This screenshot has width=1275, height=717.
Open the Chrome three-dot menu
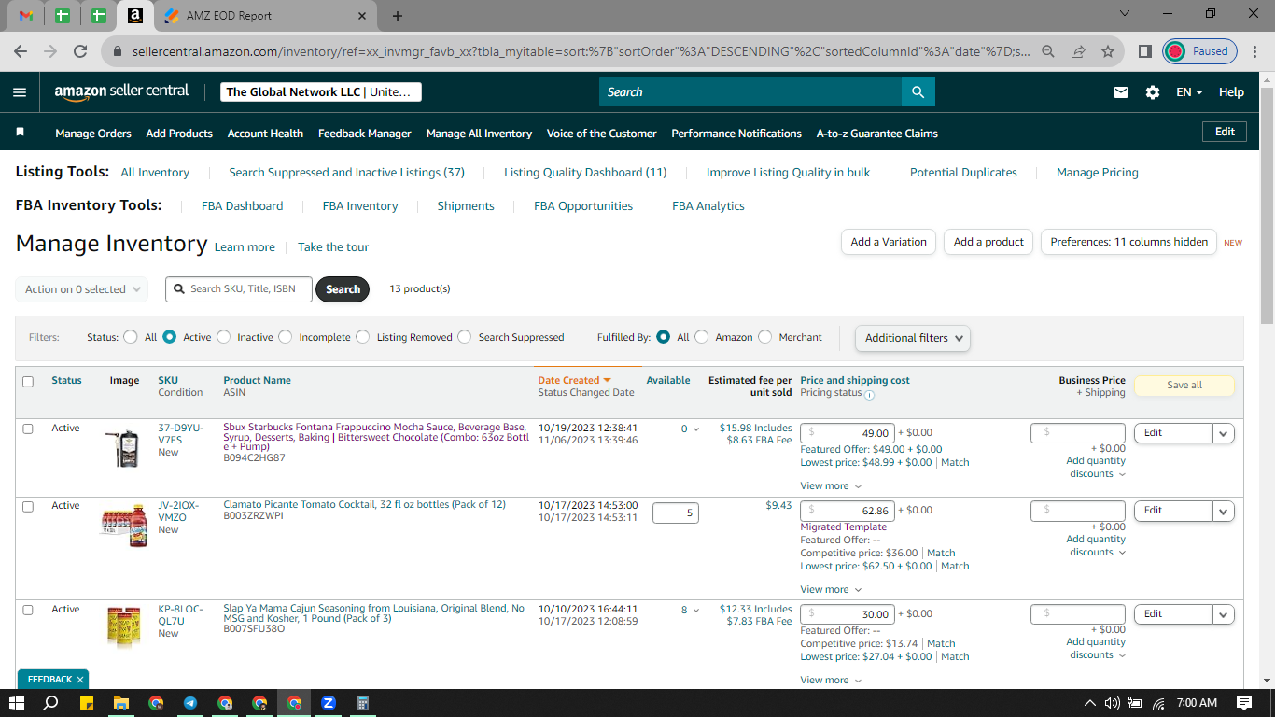pyautogui.click(x=1255, y=51)
